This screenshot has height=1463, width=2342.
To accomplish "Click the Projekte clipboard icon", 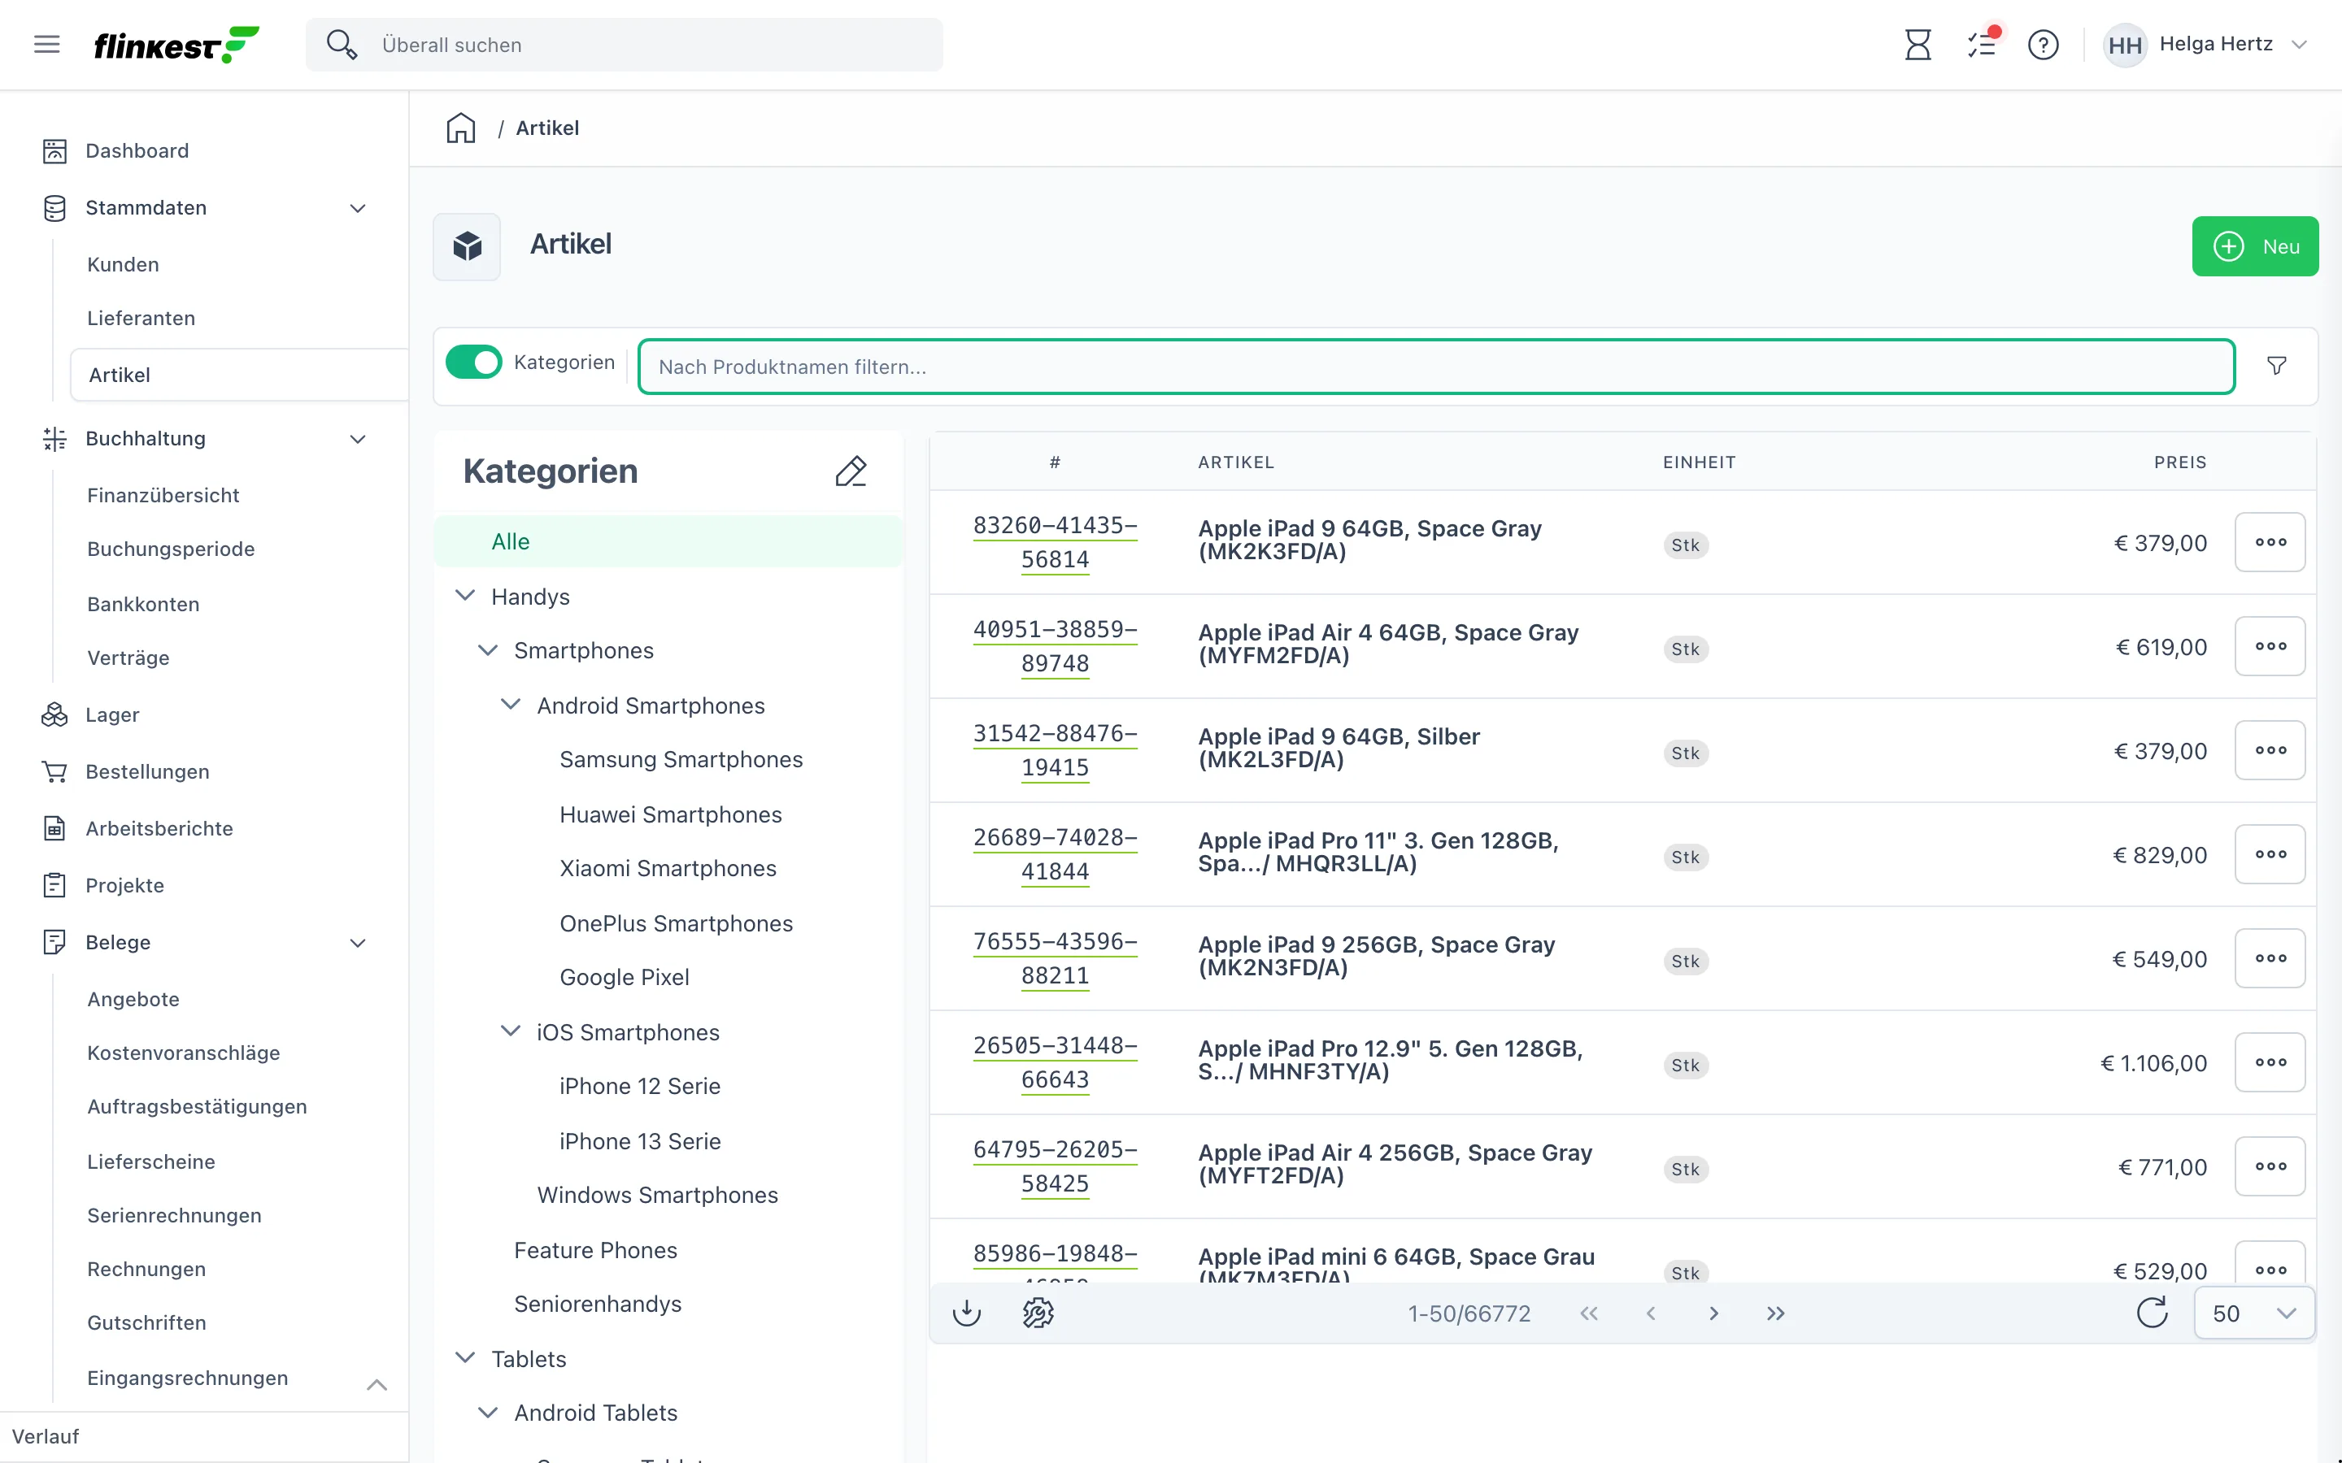I will (x=54, y=885).
